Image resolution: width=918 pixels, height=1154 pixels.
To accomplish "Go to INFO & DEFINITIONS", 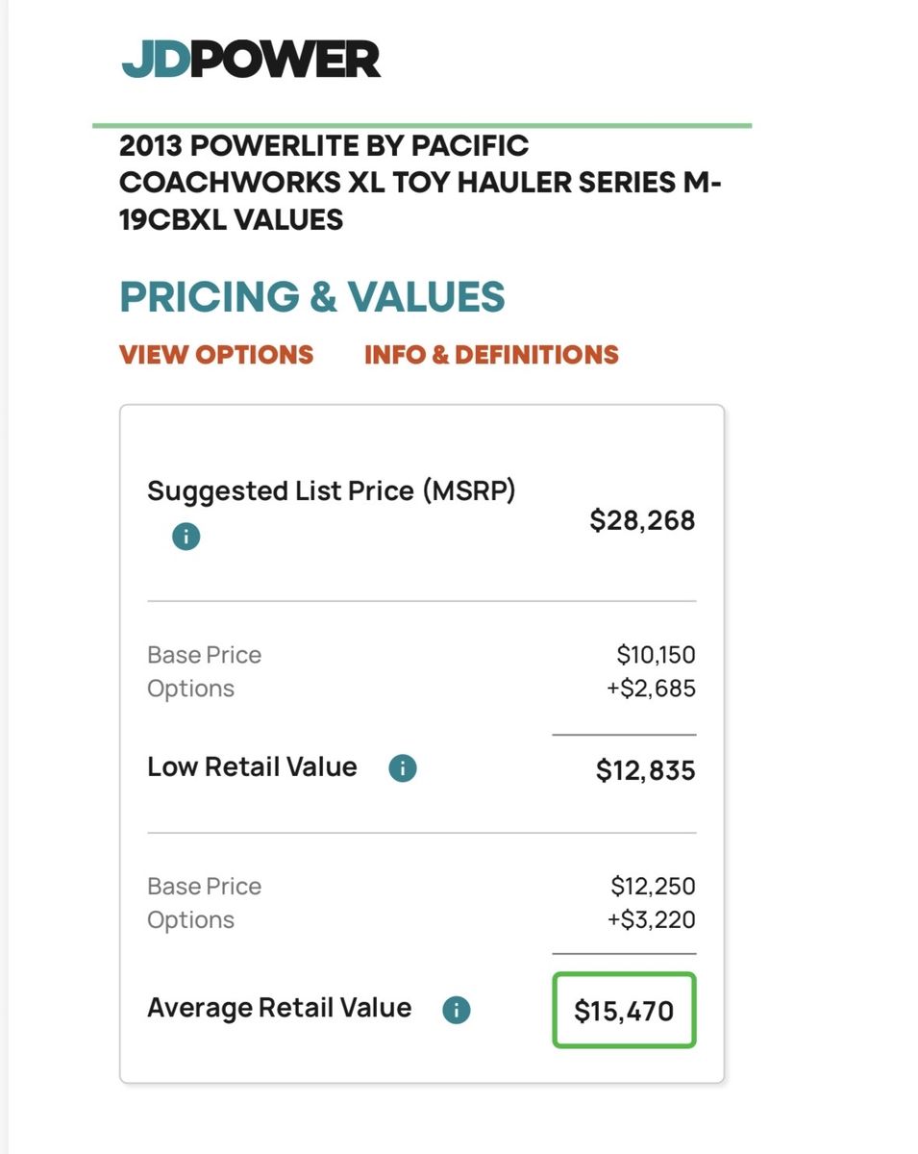I will point(491,355).
